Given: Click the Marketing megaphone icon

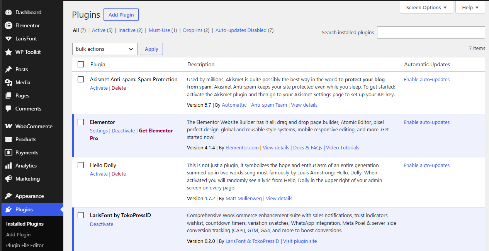Looking at the screenshot, I should (8, 179).
